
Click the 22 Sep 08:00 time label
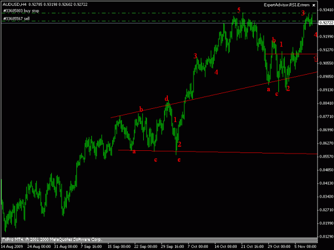(x=146, y=247)
